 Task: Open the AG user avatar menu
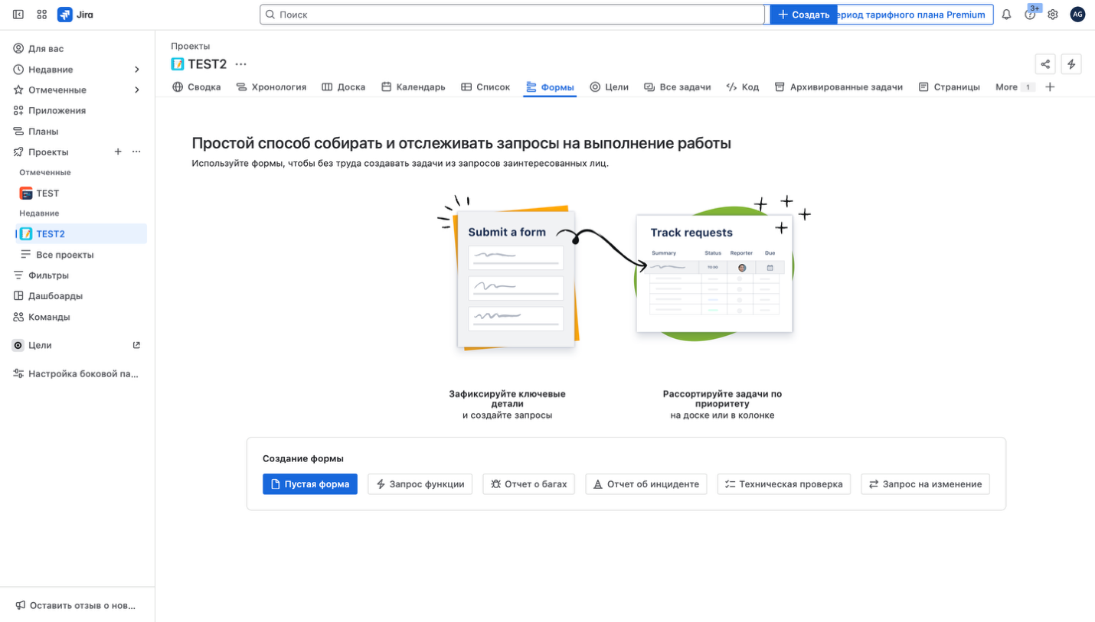(x=1077, y=15)
